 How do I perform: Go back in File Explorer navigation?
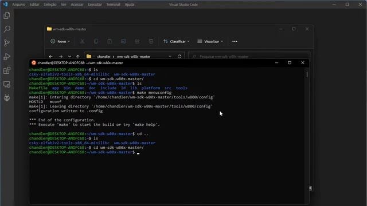(x=50, y=57)
